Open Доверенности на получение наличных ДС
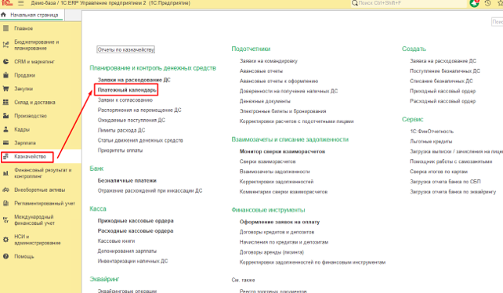The width and height of the screenshot is (503, 293). click(288, 91)
